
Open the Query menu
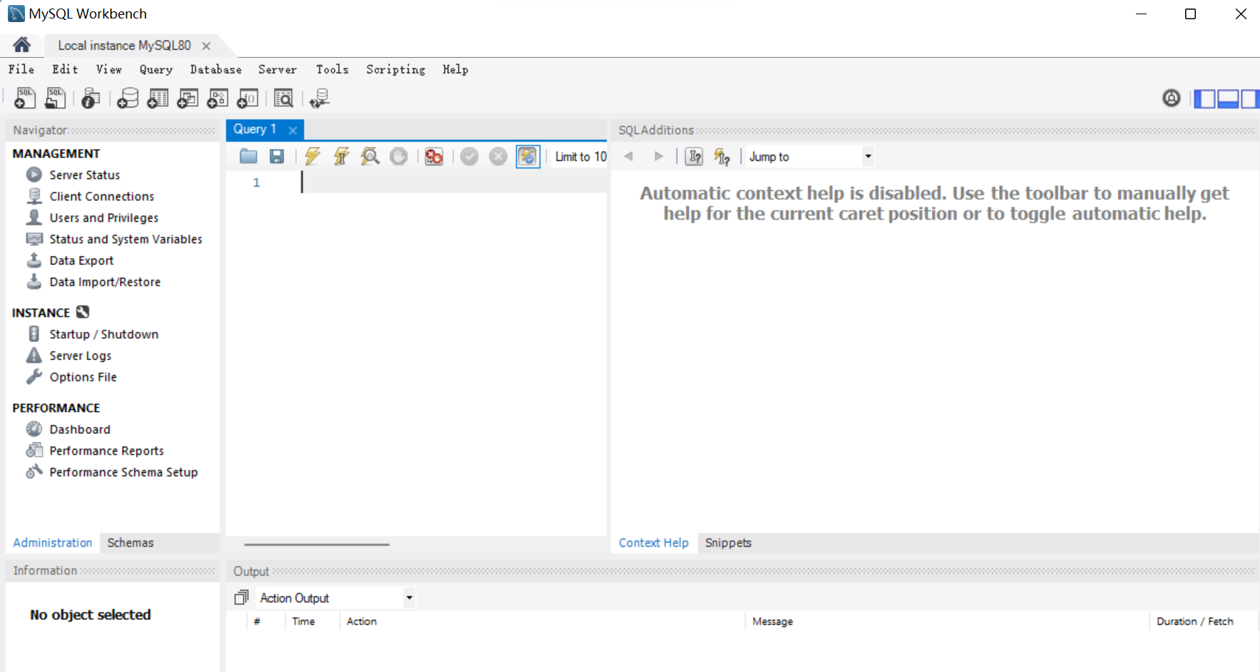[156, 69]
